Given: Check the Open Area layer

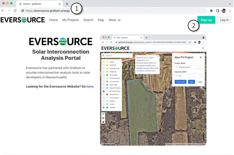Looking at the screenshot, I should point(104,85).
